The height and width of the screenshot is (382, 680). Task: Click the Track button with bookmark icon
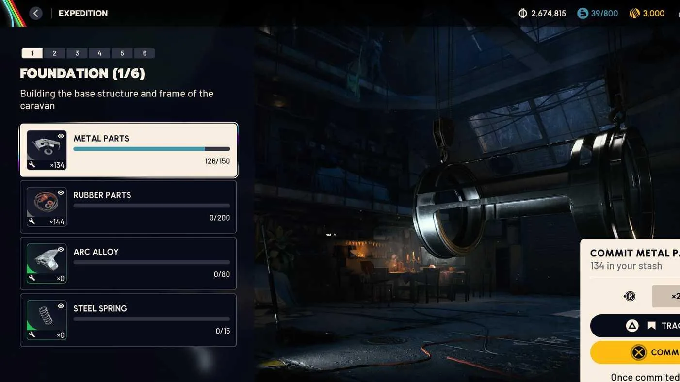(635, 326)
